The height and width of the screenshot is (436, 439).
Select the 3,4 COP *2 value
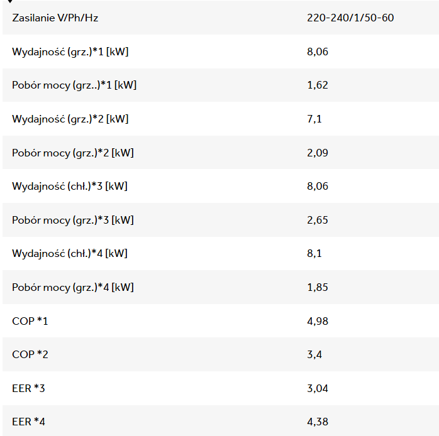314,354
